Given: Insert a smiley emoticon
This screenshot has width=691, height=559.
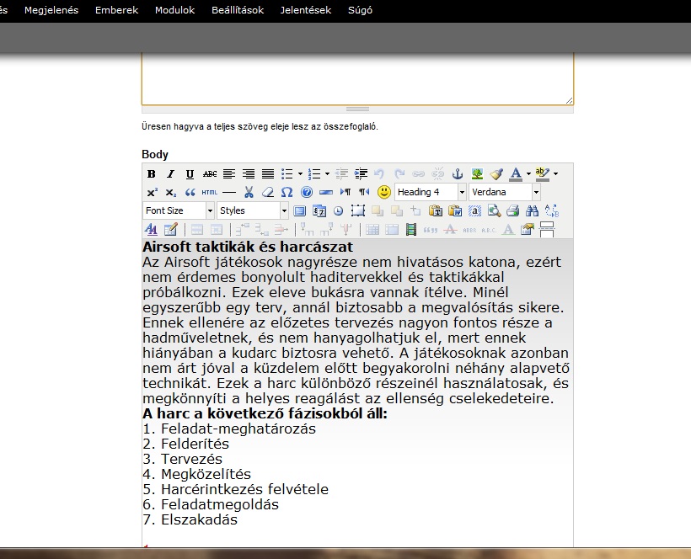Looking at the screenshot, I should (383, 192).
